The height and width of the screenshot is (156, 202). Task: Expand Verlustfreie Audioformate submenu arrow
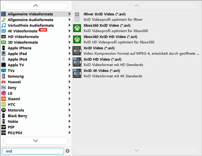pos(69,25)
